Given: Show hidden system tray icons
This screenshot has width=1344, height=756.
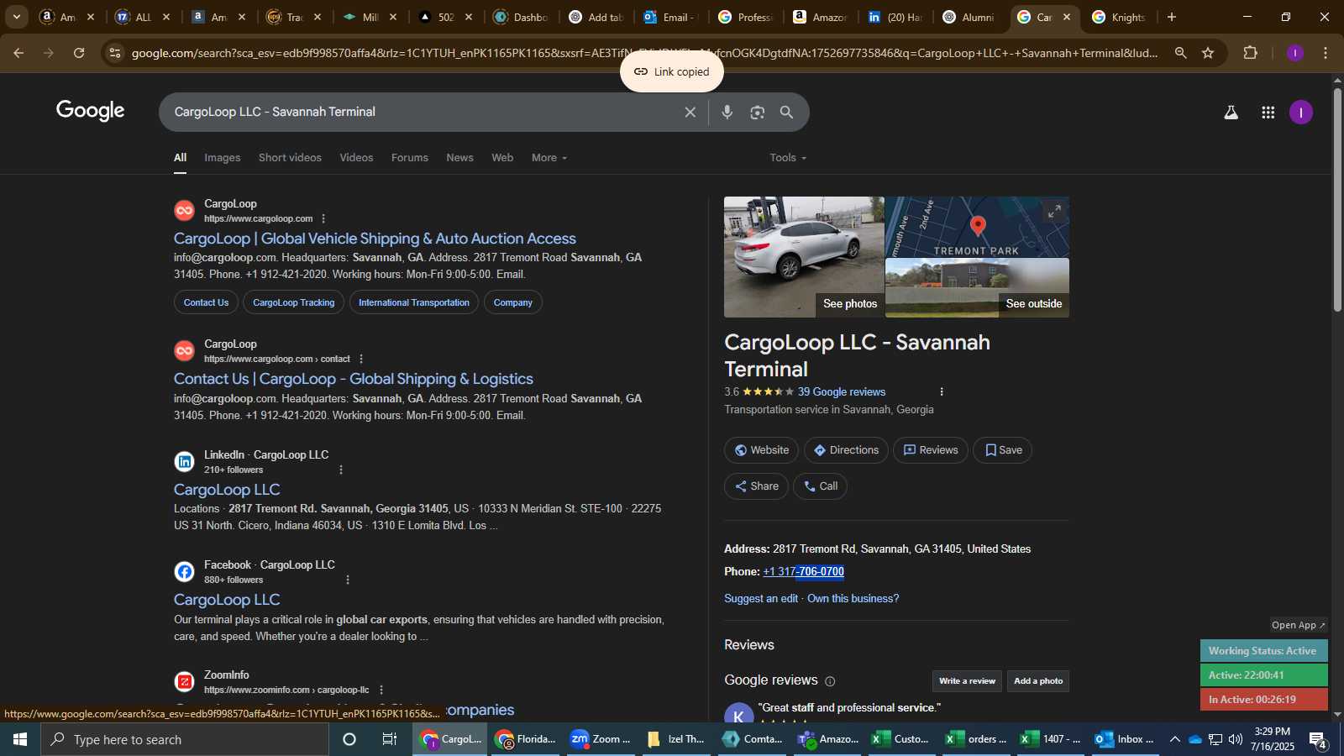Looking at the screenshot, I should click(x=1174, y=739).
